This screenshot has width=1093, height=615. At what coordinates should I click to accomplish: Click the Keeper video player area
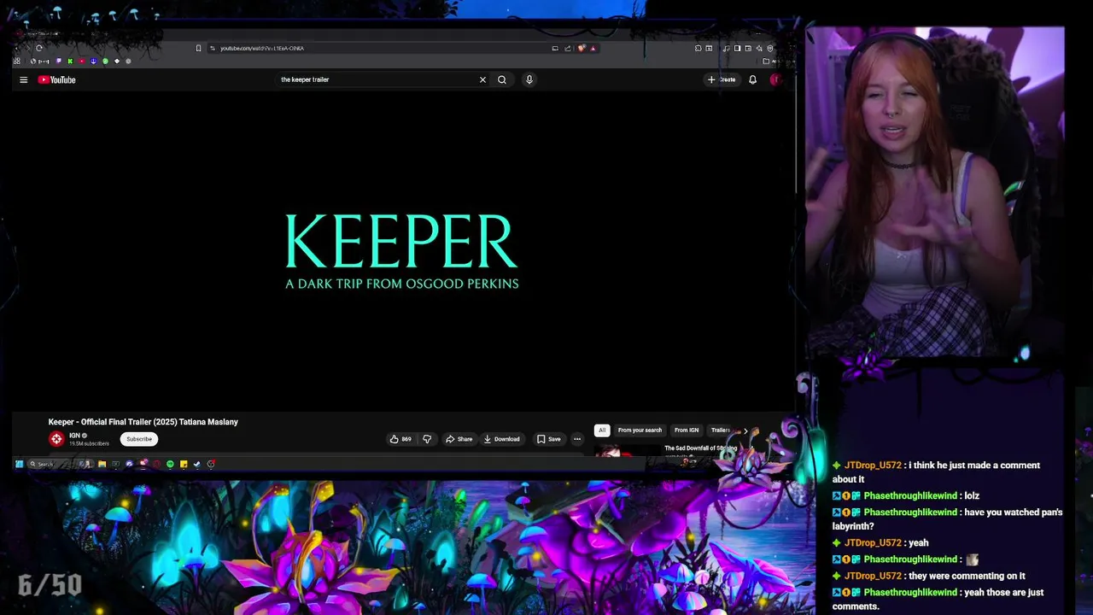401,252
